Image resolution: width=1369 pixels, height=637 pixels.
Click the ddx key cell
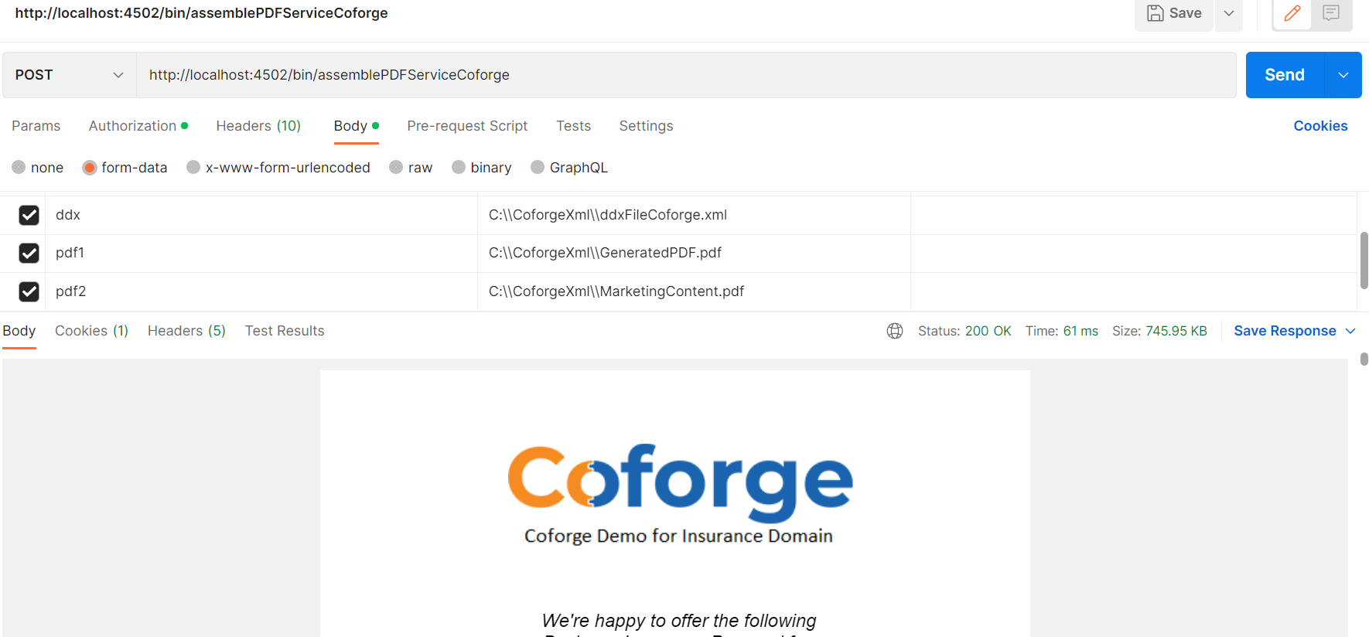pyautogui.click(x=261, y=215)
